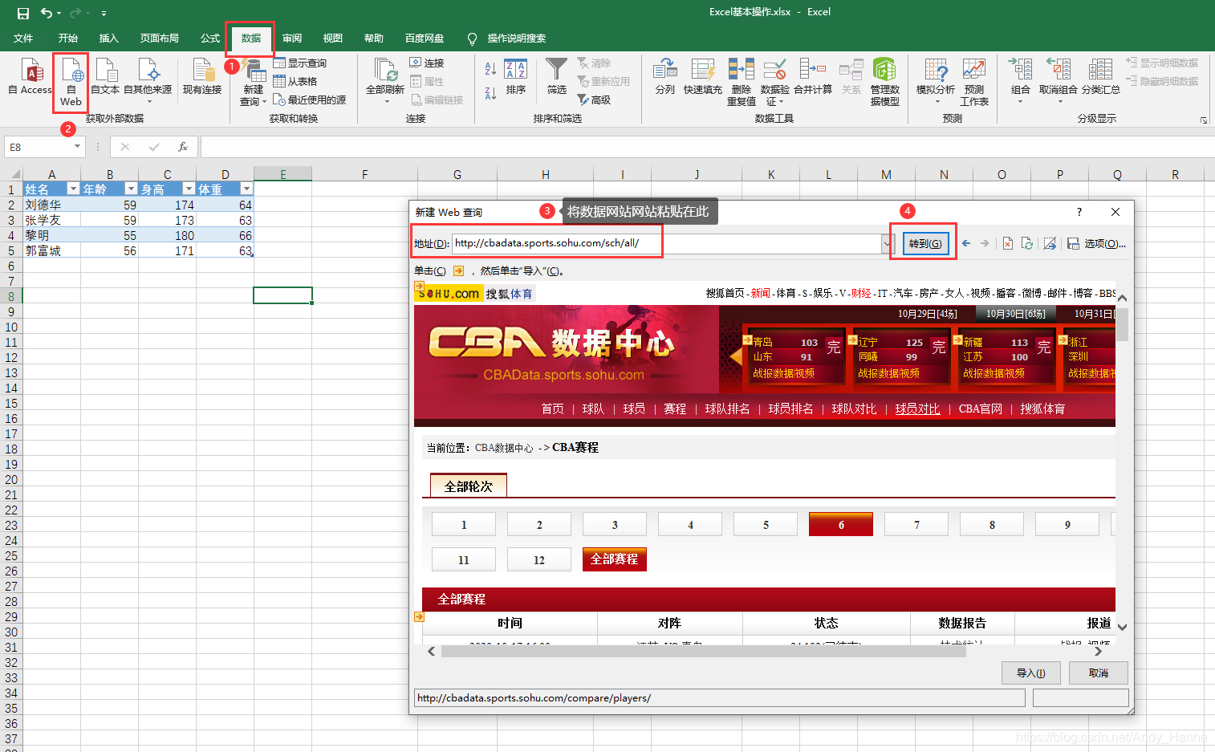Expand the 身高 column filter dropdown

tap(189, 189)
